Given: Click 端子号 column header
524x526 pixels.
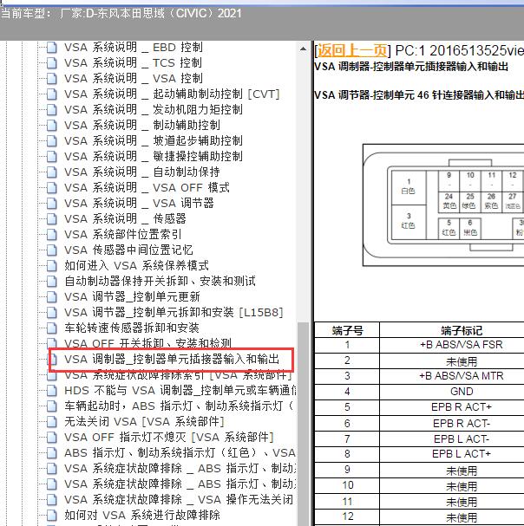Looking at the screenshot, I should click(x=347, y=330).
